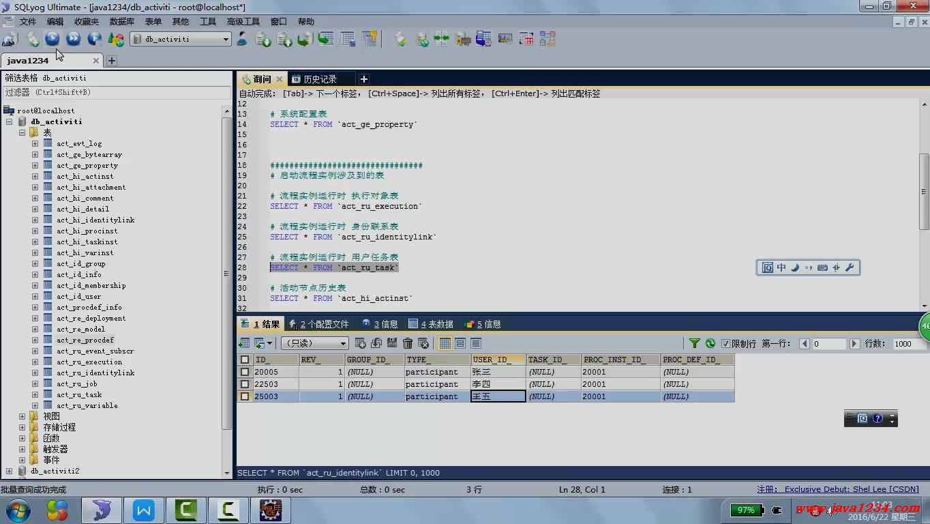Switch to the 2 个配置文件 tab
Viewport: 930px width, 524px height.
click(x=319, y=324)
